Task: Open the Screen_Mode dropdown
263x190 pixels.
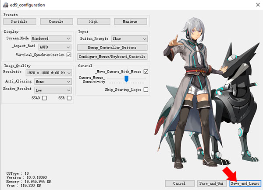Action: coord(51,38)
